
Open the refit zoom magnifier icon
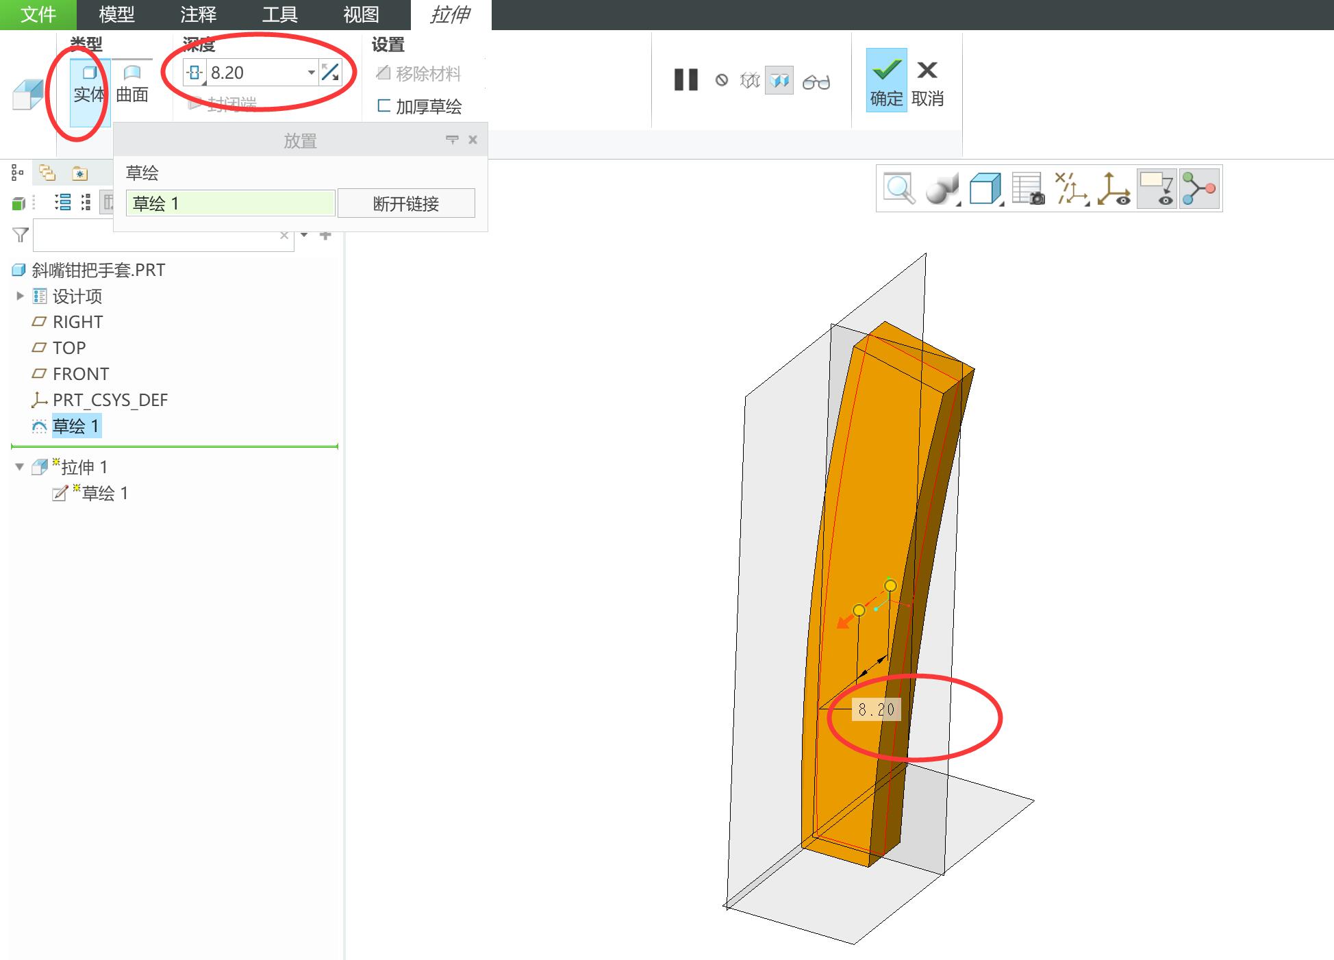[x=899, y=188]
